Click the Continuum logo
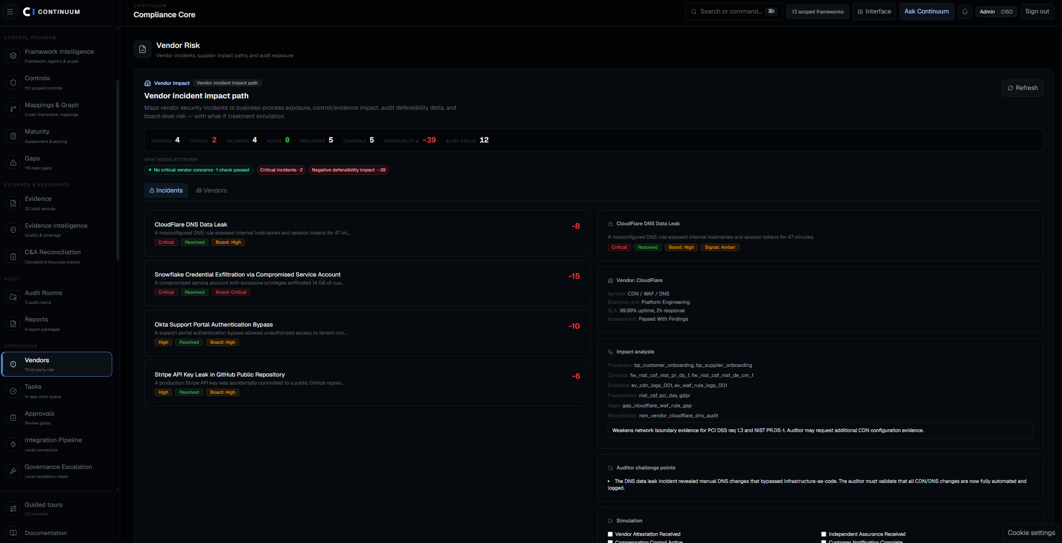Viewport: 1062px width, 543px height. pyautogui.click(x=51, y=12)
